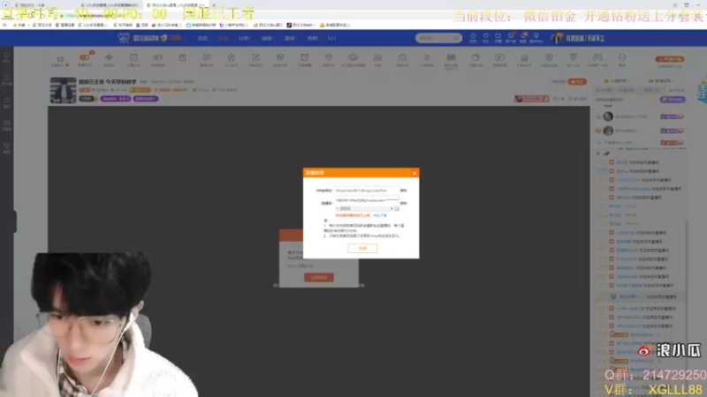The width and height of the screenshot is (707, 397).
Task: Click the streamer avatar thumbnail beside room title
Action: tap(63, 90)
